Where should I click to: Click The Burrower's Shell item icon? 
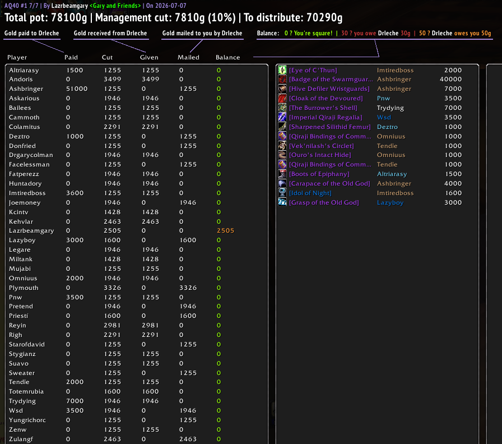coord(282,108)
